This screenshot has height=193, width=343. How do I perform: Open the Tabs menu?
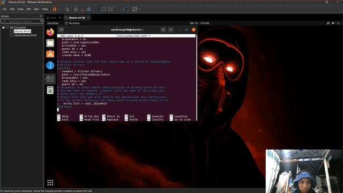pyautogui.click(x=36, y=9)
